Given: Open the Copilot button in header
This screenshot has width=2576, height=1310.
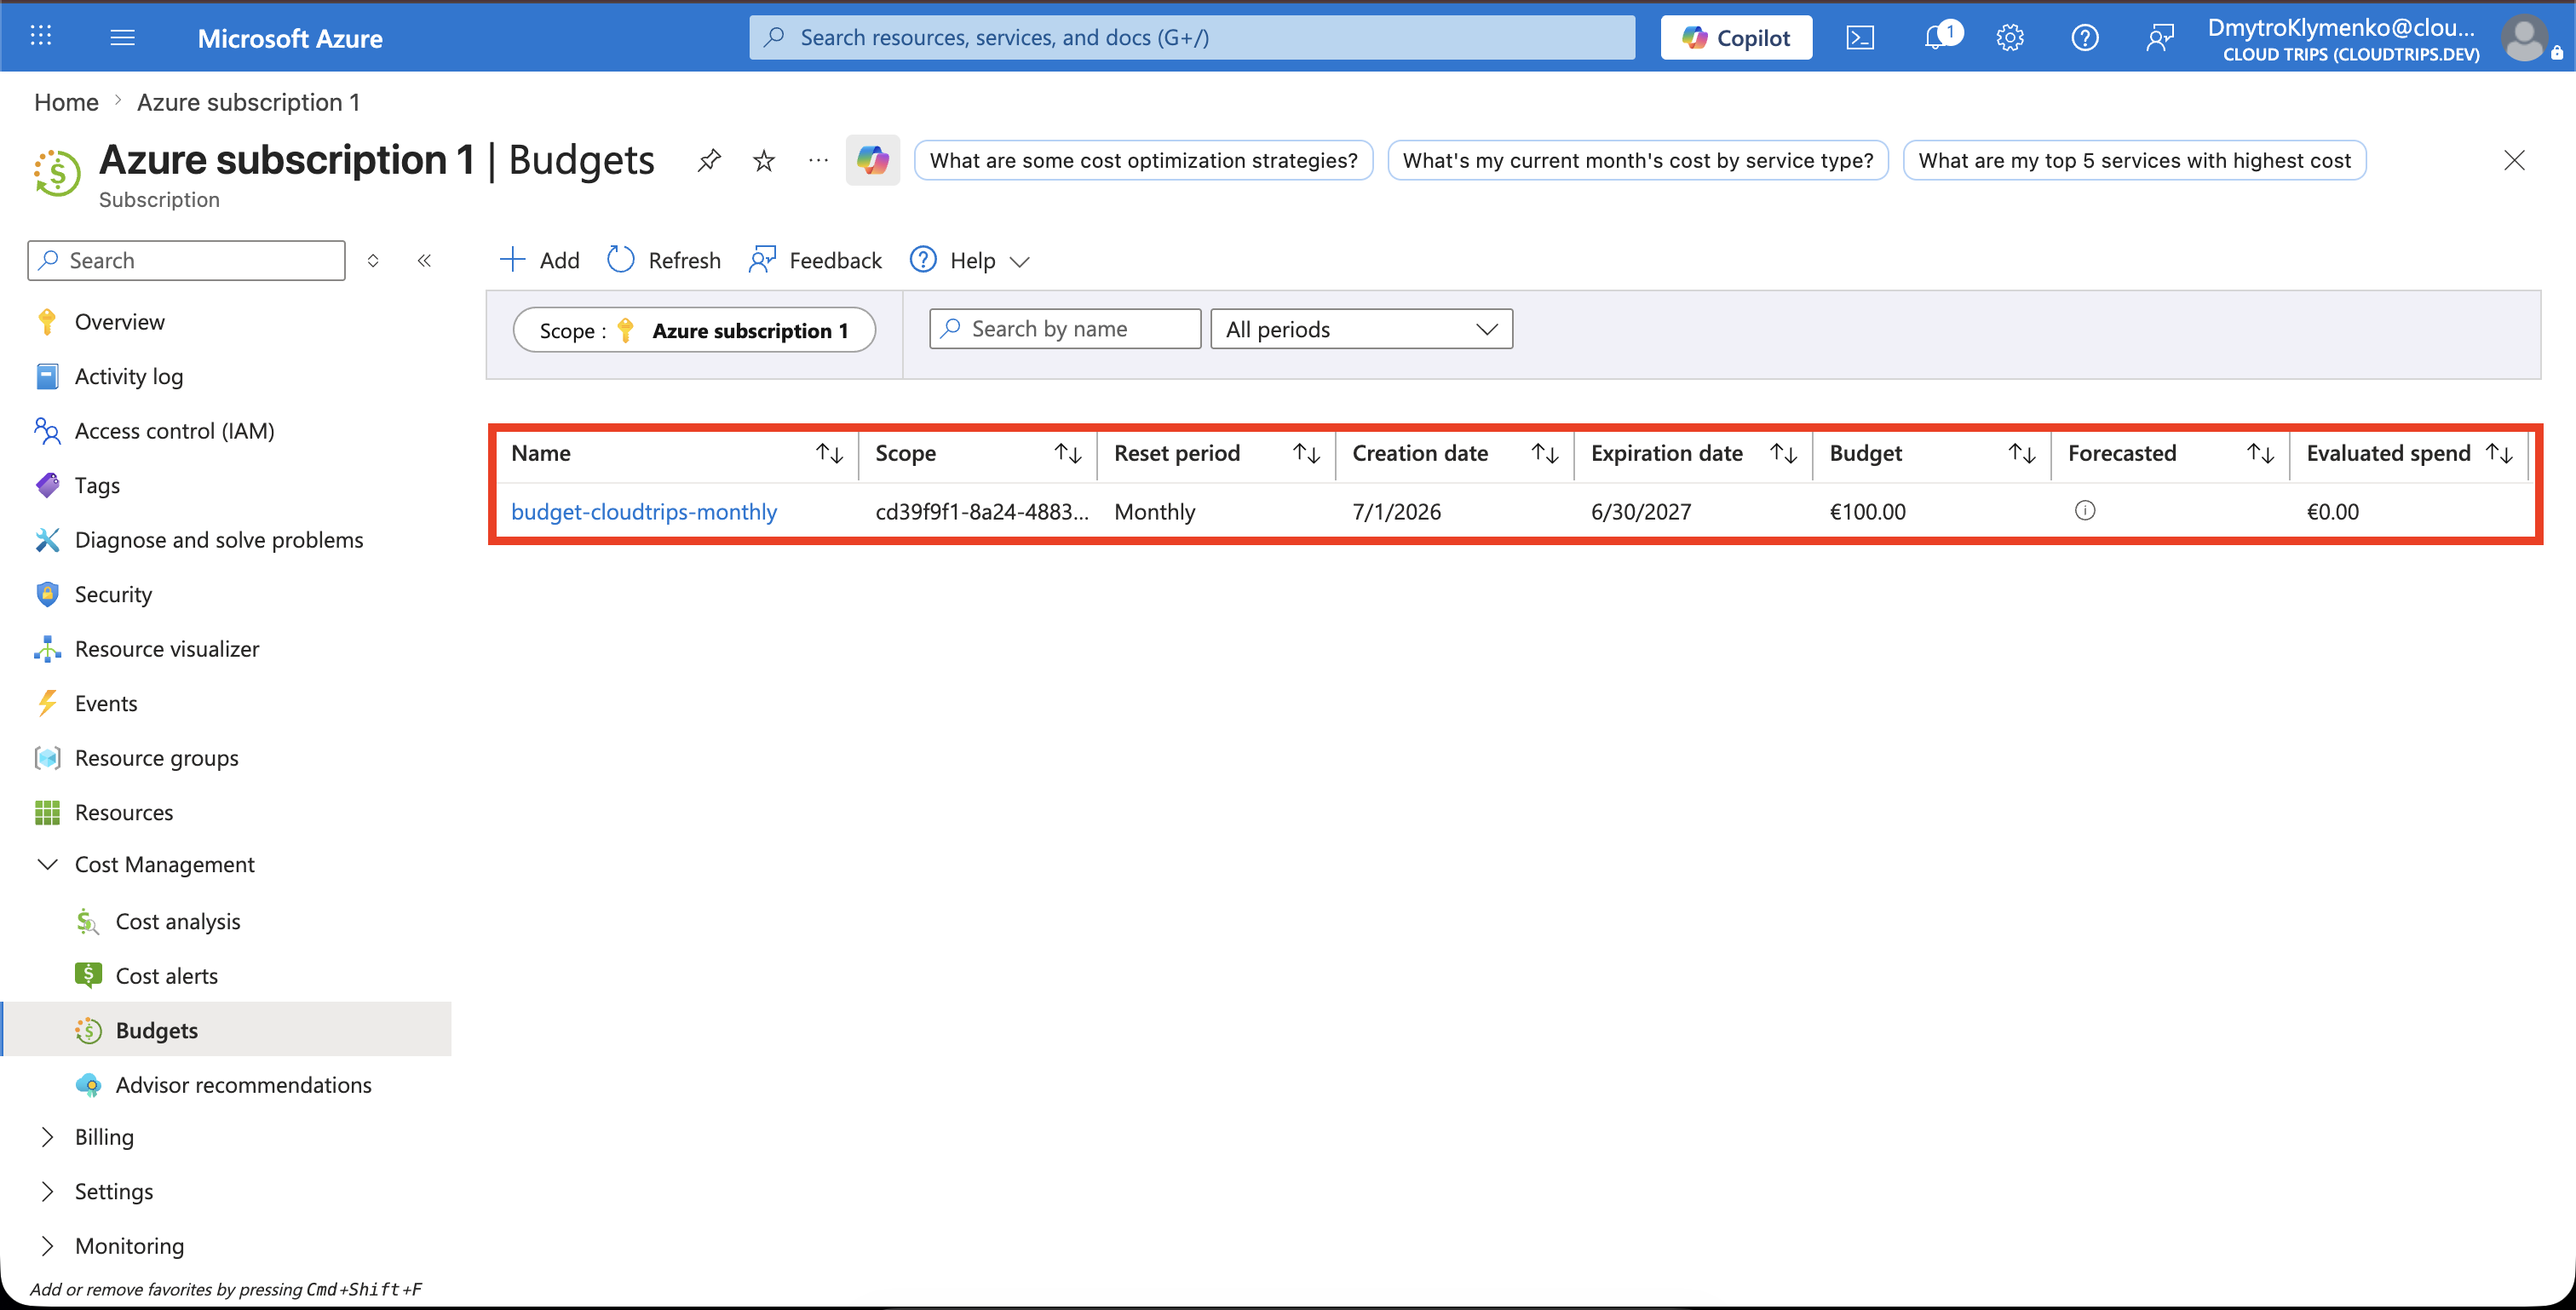Looking at the screenshot, I should (1736, 38).
